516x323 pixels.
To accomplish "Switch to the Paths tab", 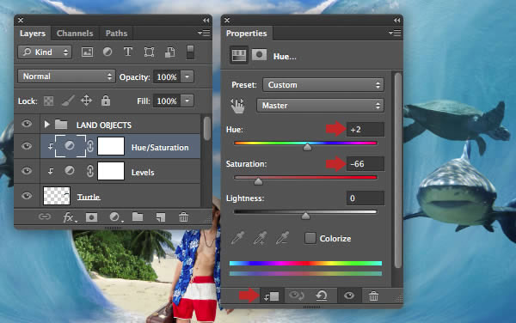I will (116, 34).
